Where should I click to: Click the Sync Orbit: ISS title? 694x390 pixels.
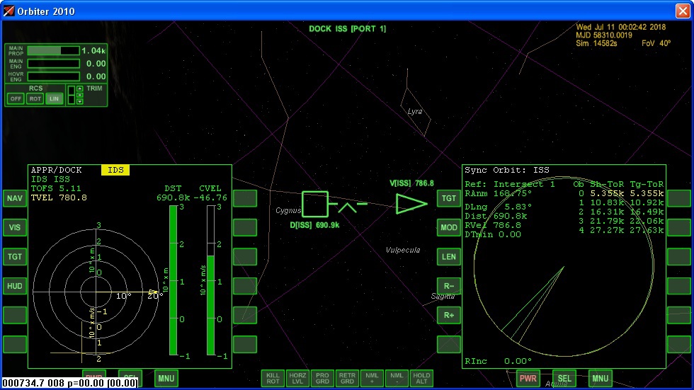507,170
